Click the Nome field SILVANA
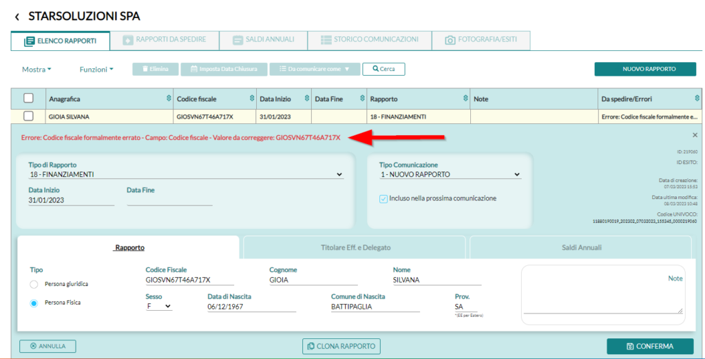Screen dimensions: 705x359 (437, 280)
